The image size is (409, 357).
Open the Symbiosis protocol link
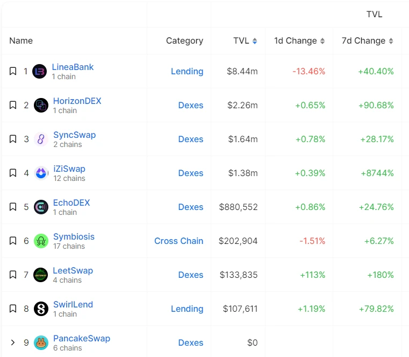point(74,236)
